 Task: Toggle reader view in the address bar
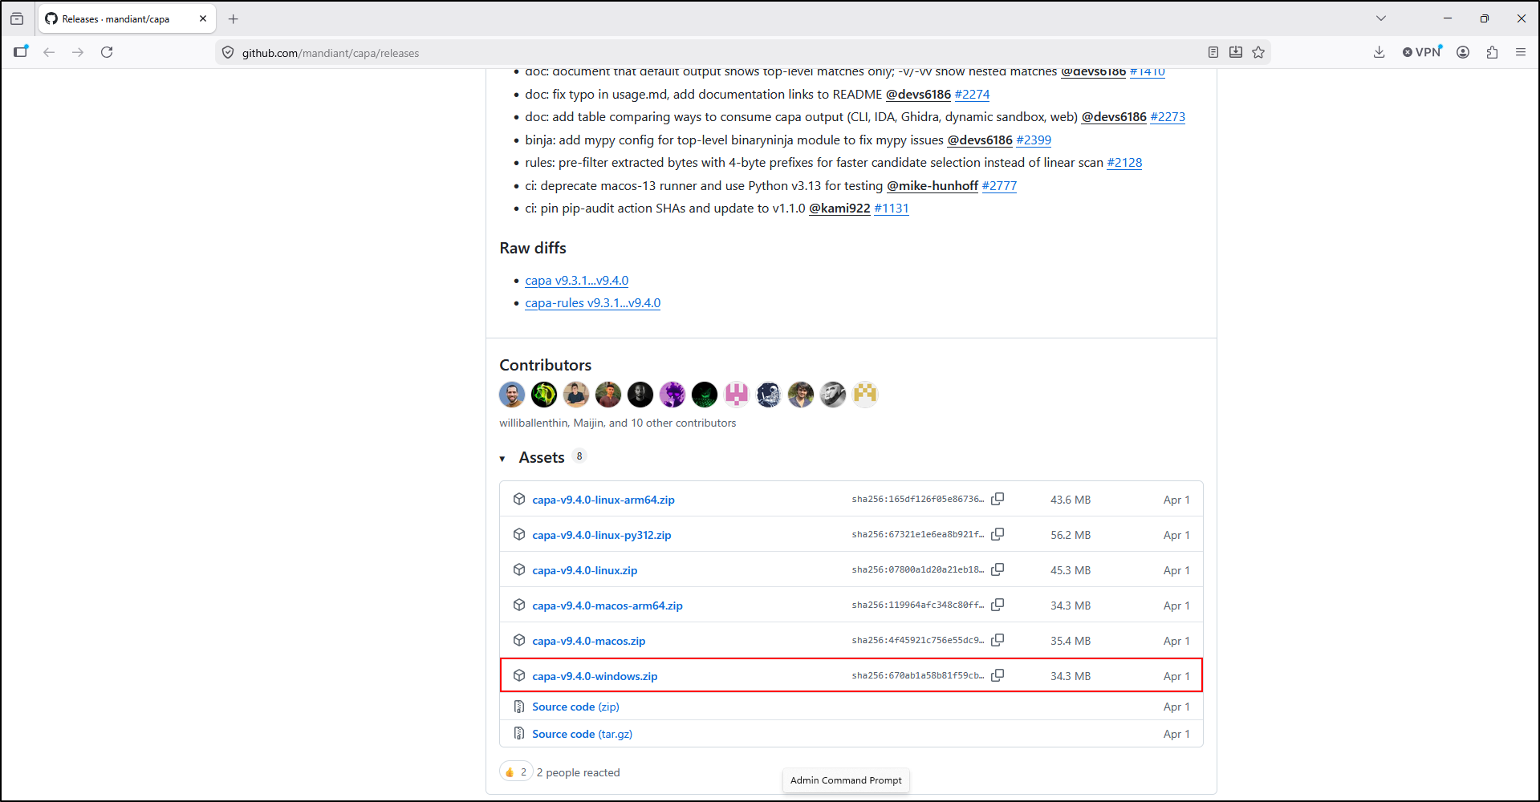tap(1213, 52)
